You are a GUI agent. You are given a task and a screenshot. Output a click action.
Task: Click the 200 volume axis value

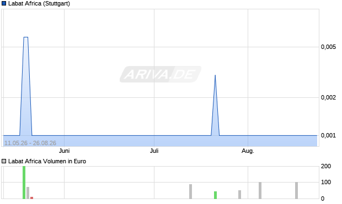[326, 166]
